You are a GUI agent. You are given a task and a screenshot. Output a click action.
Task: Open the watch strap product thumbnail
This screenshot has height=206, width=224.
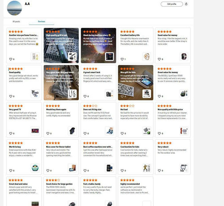[184, 56]
